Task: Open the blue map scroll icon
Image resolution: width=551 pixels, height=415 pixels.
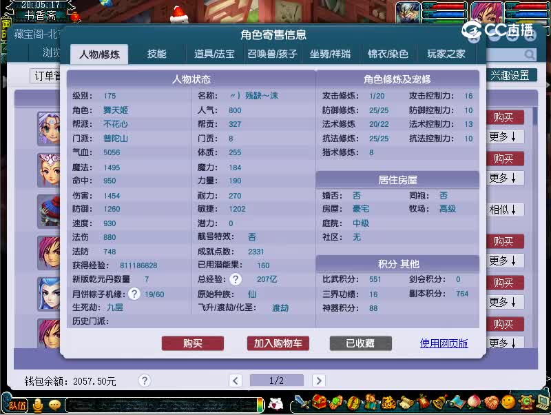Action: (457, 402)
